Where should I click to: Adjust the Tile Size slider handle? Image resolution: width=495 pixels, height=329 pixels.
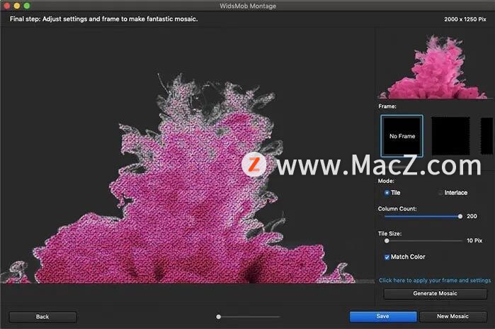coord(387,241)
